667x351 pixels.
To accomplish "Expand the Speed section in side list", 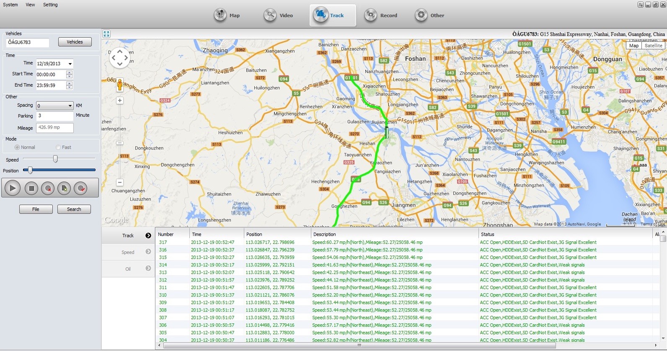I will tap(148, 252).
